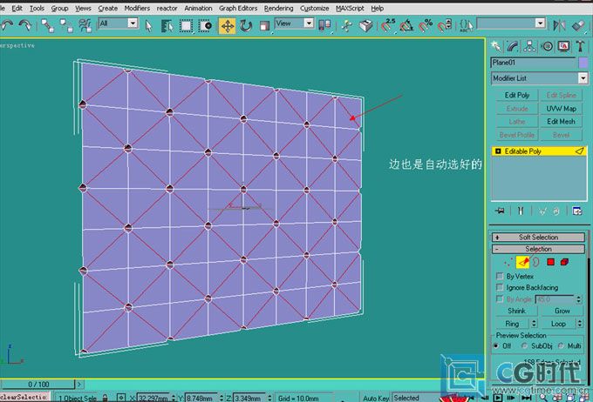Enable the By Vertex checkbox

(499, 276)
